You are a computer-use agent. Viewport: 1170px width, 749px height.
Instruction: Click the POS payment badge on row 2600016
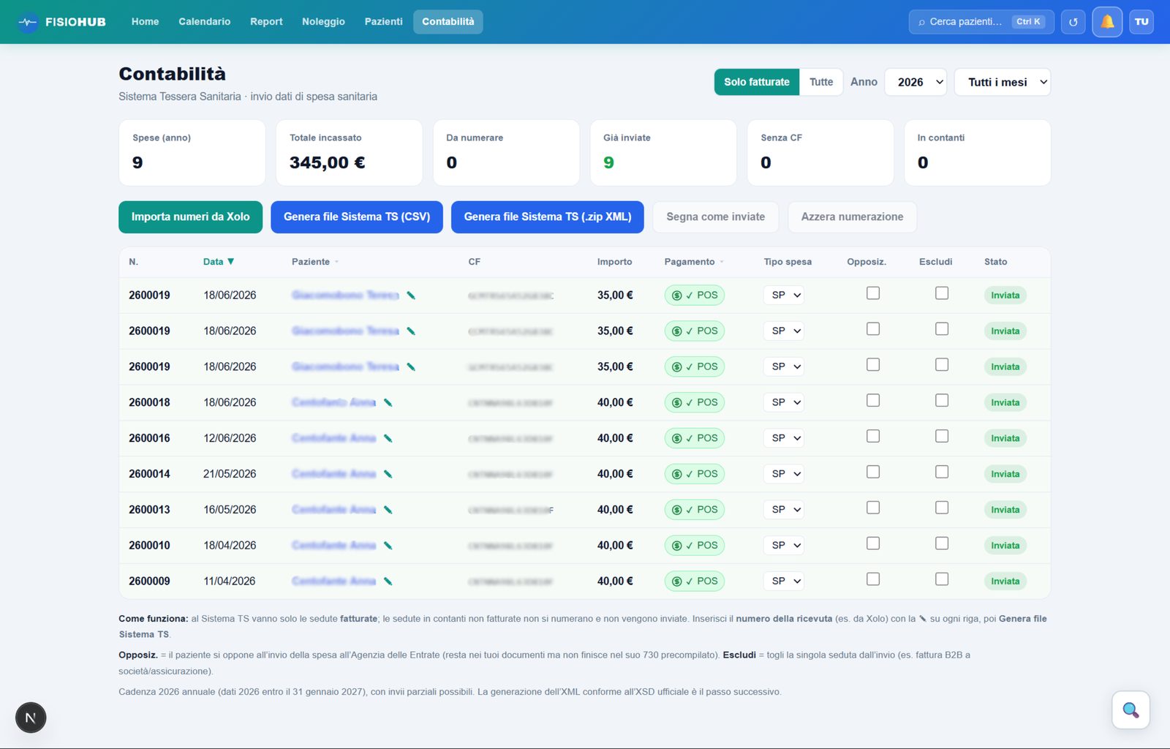click(695, 438)
